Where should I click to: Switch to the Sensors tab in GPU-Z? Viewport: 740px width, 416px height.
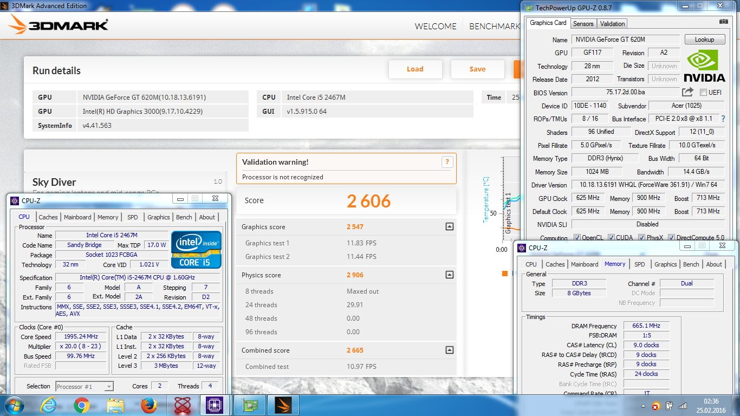[x=583, y=23]
